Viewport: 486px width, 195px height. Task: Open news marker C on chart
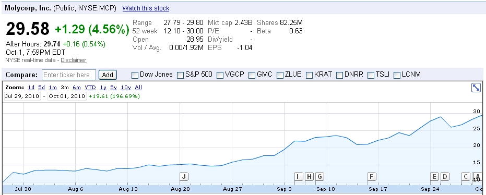point(466,176)
